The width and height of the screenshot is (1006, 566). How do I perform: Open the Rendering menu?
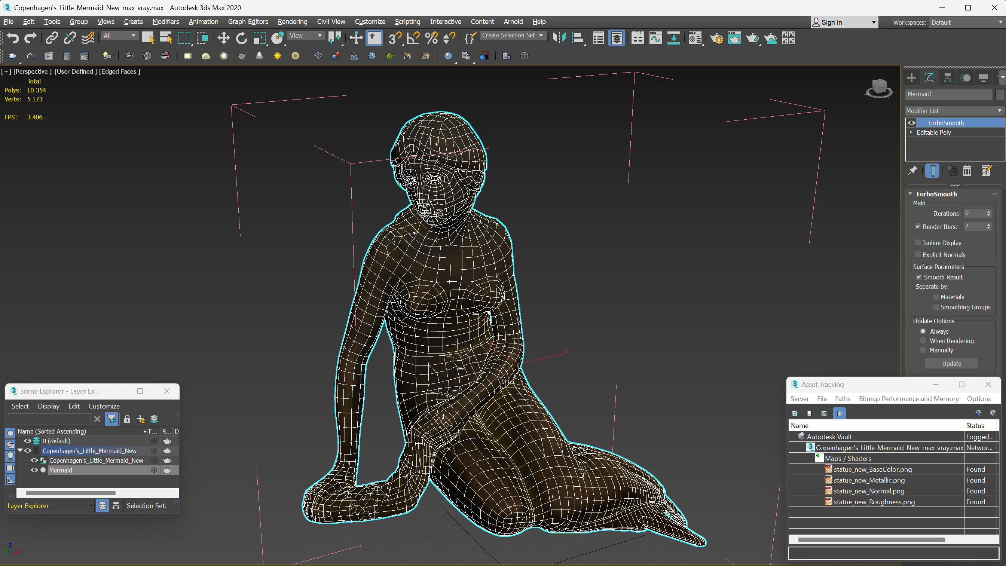292,22
